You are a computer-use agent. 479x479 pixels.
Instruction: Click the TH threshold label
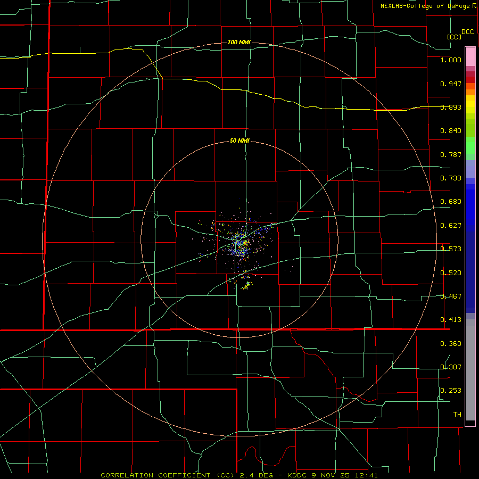point(457,415)
